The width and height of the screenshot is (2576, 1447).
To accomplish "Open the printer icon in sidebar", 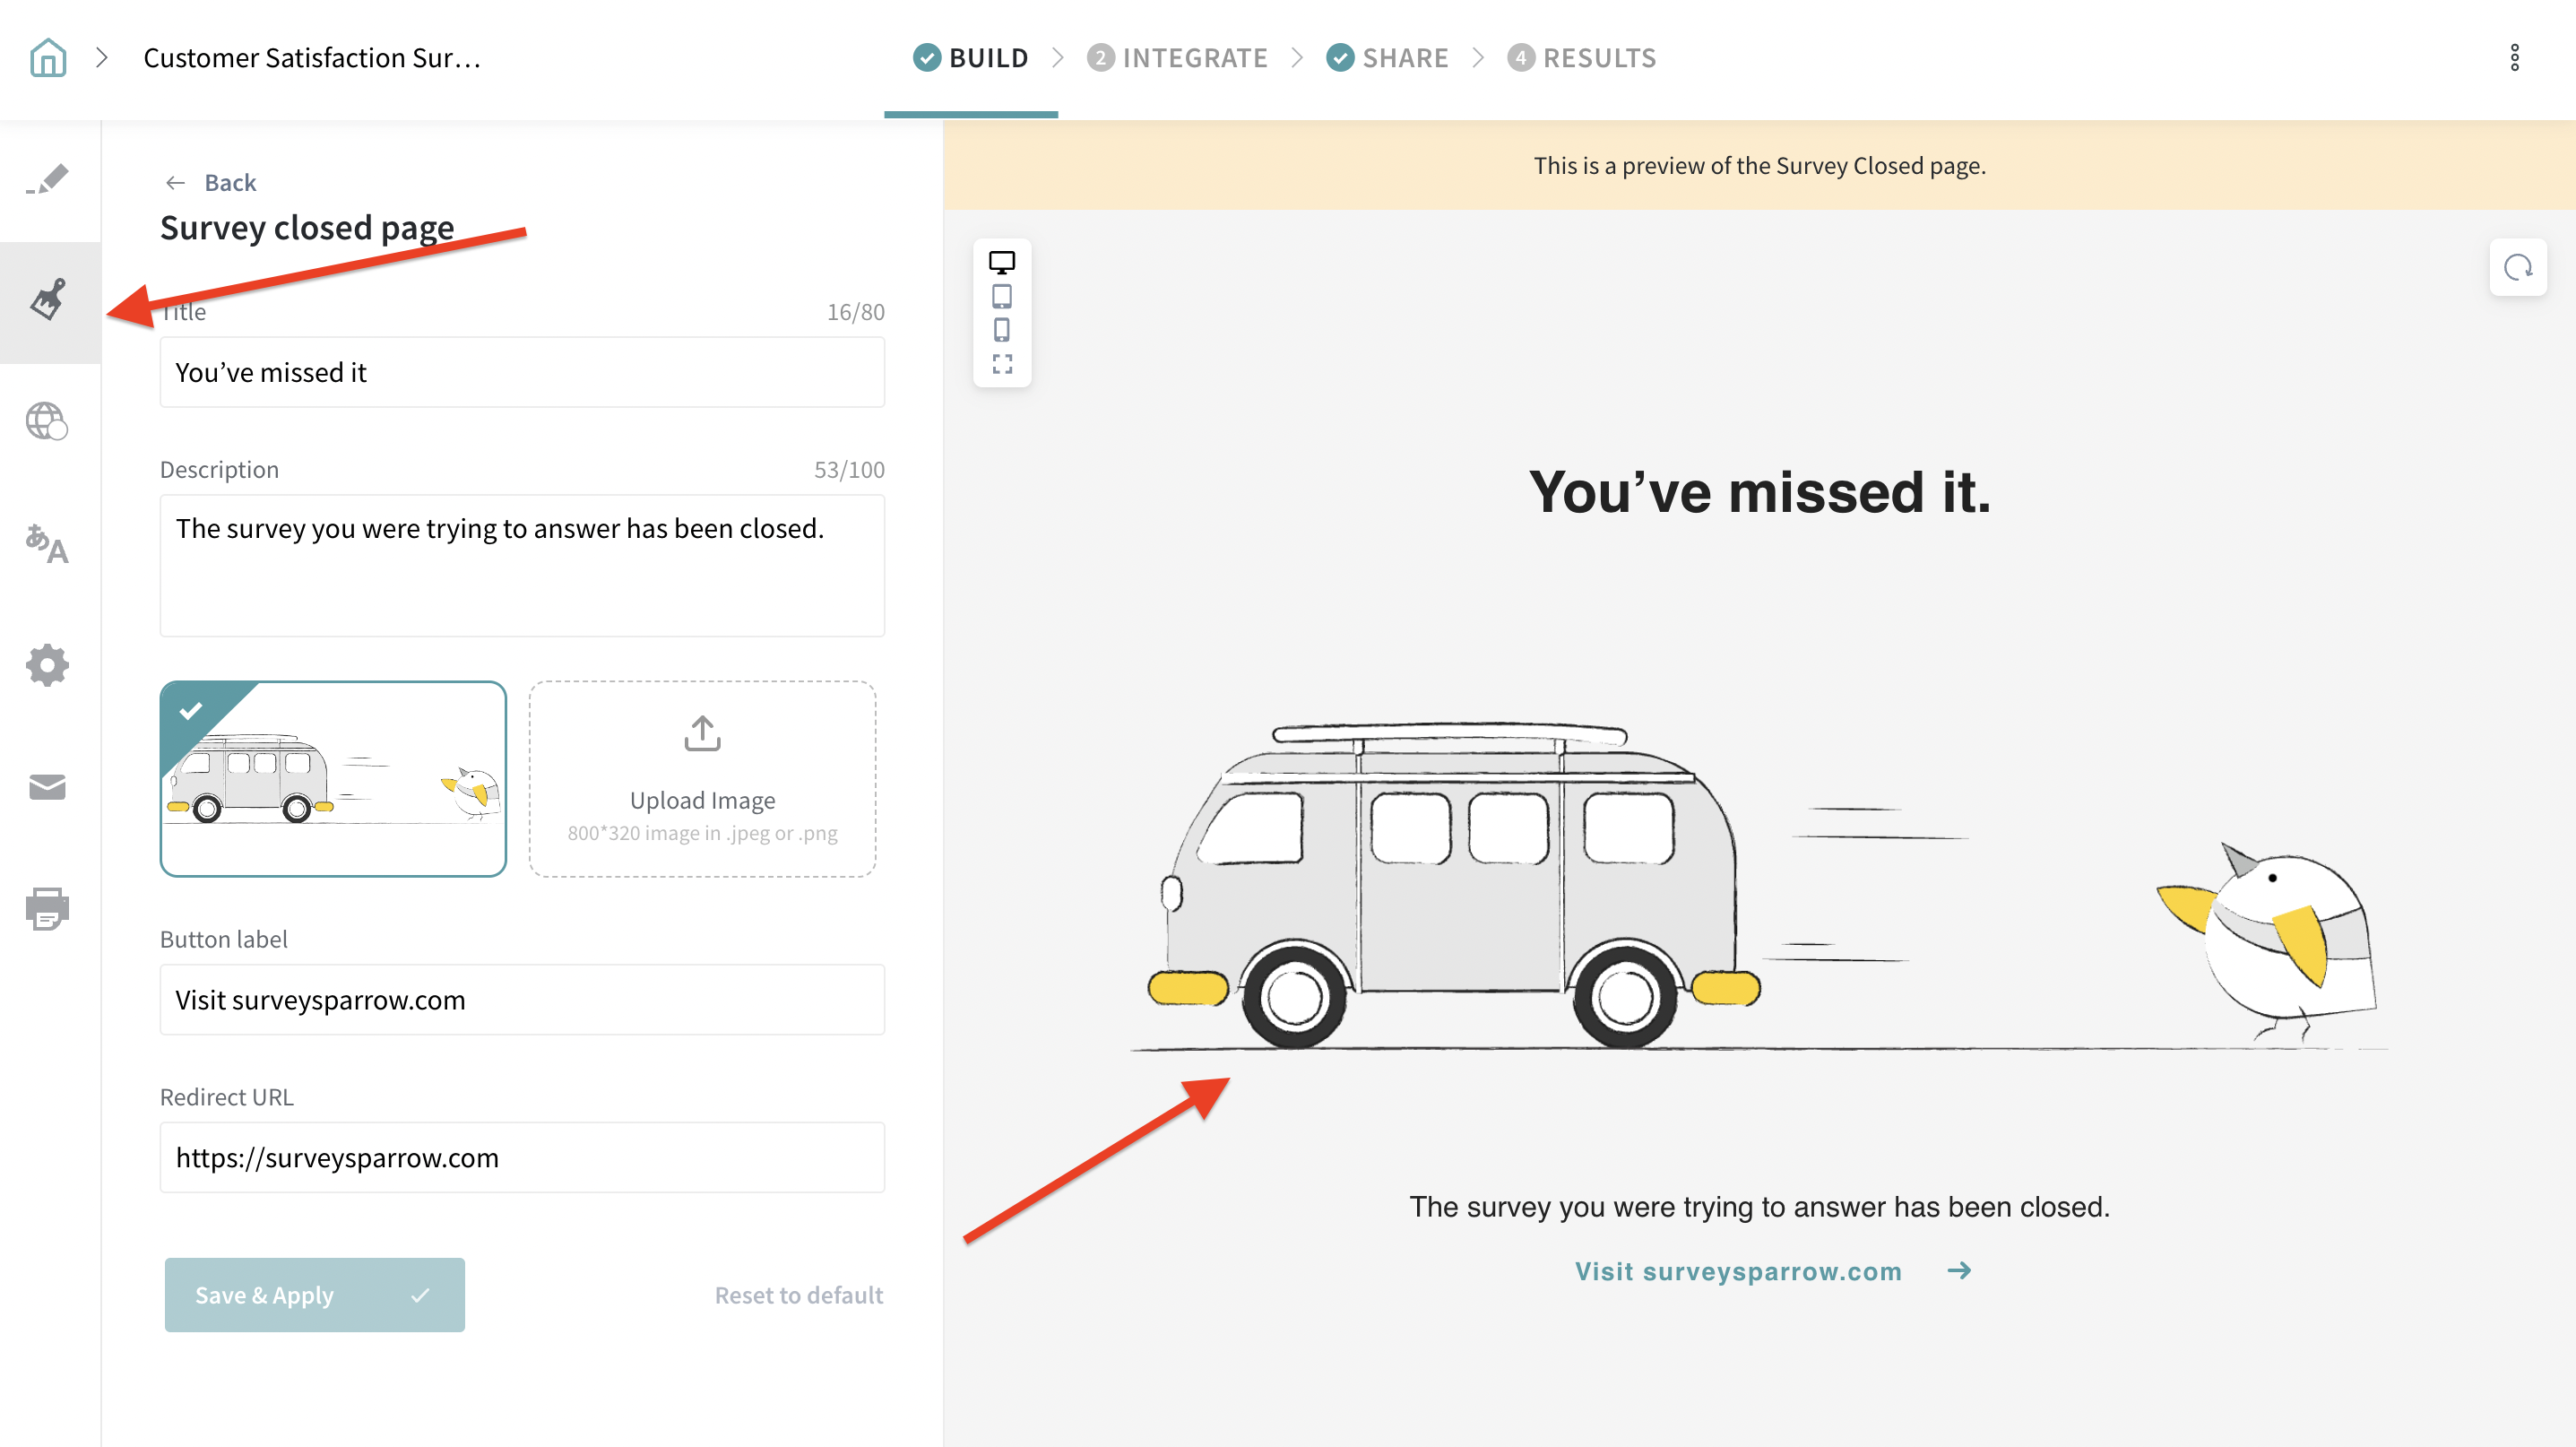I will 47,908.
